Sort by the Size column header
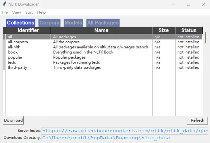Viewport: 210px width, 143px height. pos(163,30)
